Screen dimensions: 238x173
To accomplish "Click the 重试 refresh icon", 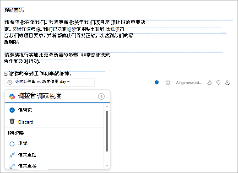I will coord(12,144).
